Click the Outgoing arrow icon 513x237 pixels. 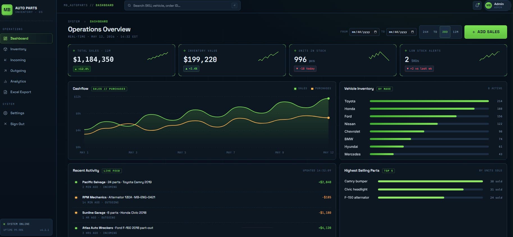click(5, 71)
